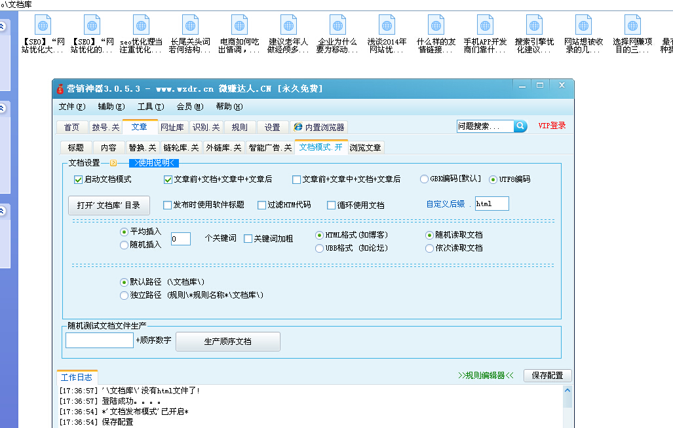Open the 内置浏览器 (built-in browser) tab icon
673x428 pixels.
(298, 127)
